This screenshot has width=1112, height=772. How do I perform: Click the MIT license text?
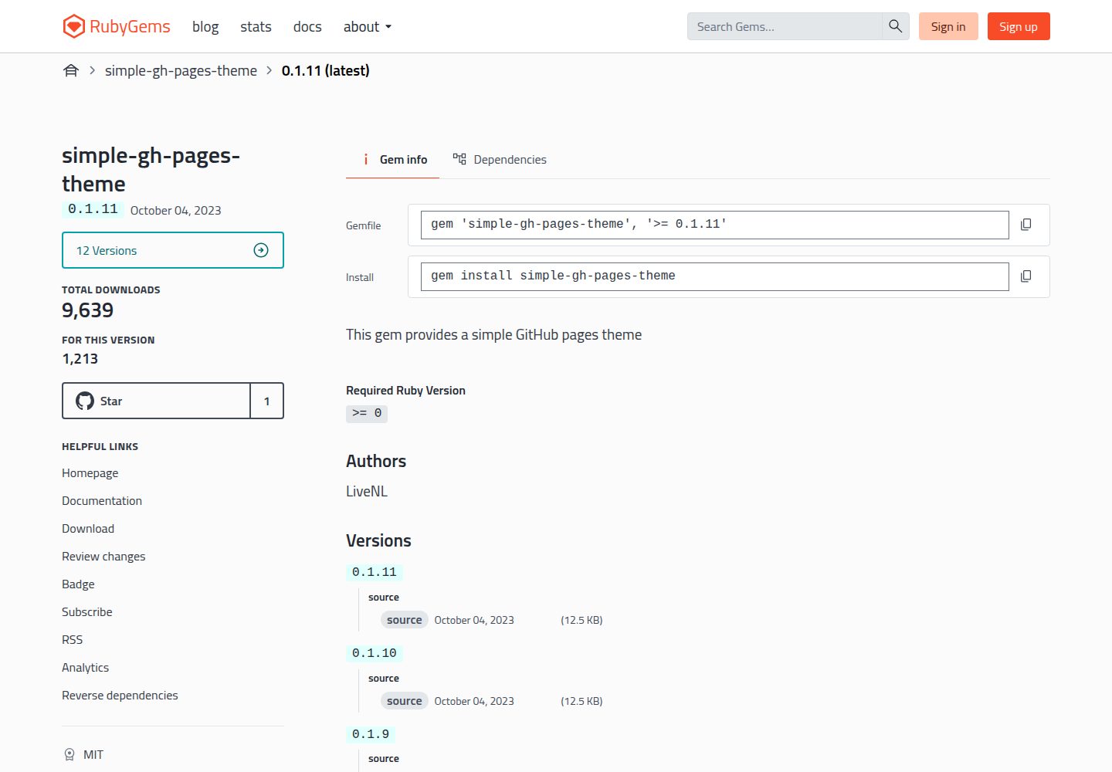[93, 754]
